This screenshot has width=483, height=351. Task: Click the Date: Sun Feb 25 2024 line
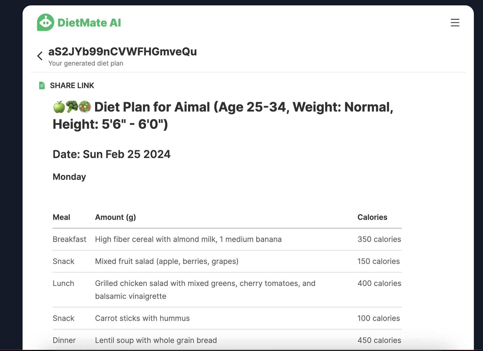point(111,154)
